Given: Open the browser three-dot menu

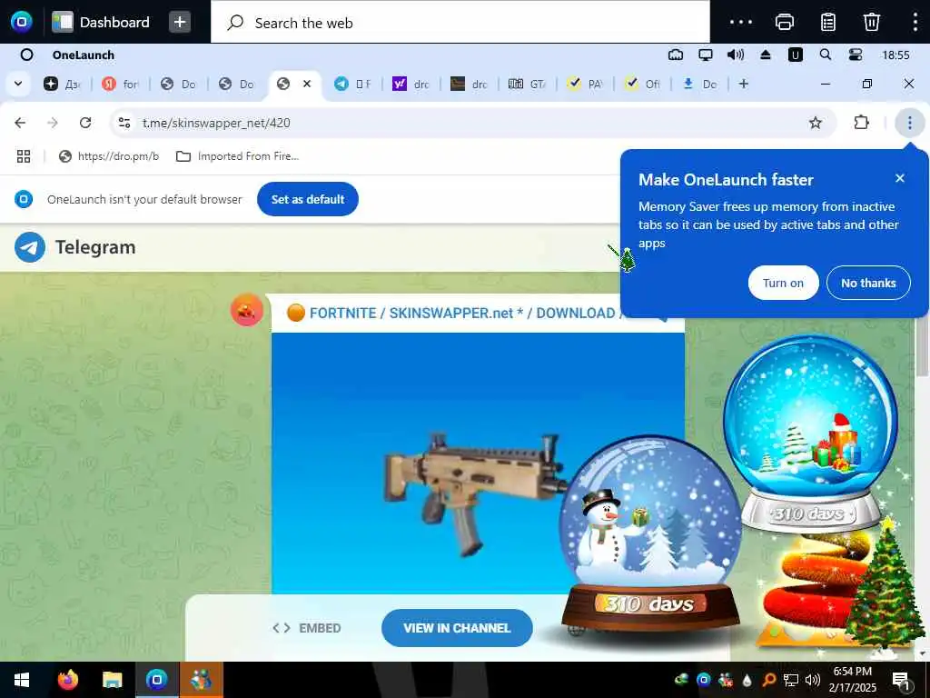Looking at the screenshot, I should [910, 123].
